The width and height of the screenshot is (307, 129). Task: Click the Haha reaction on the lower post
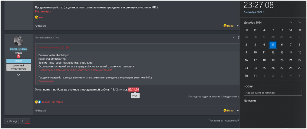pyautogui.click(x=229, y=111)
